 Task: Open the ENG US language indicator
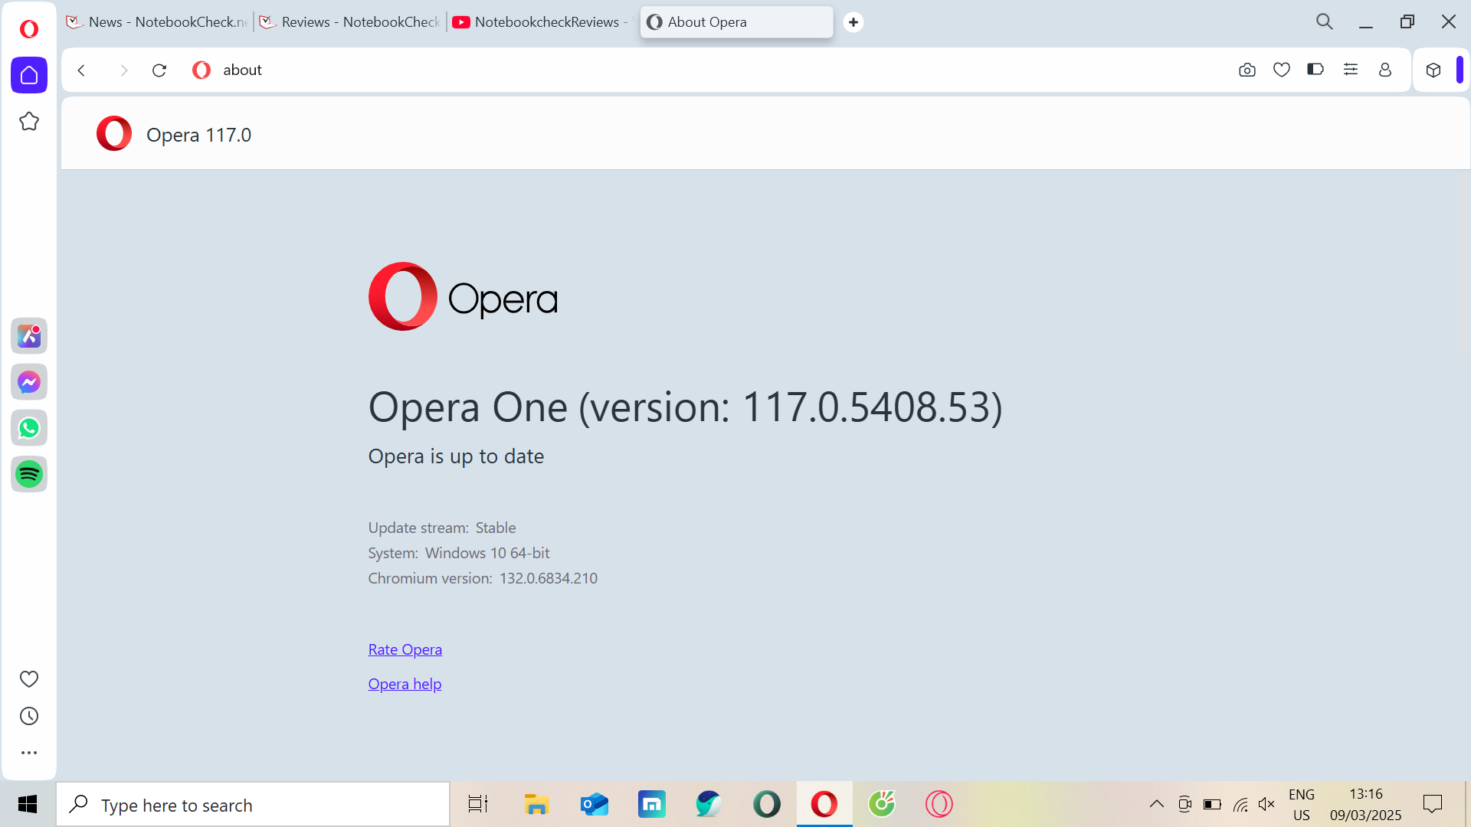pyautogui.click(x=1302, y=805)
